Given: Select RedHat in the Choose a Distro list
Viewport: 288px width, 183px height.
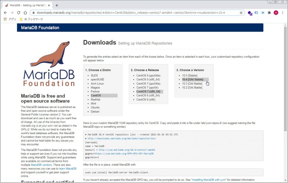Looking at the screenshot, I should (95, 99).
